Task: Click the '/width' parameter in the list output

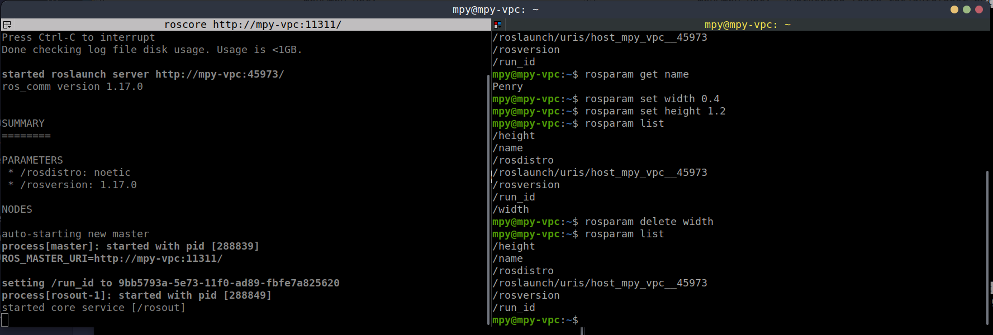Action: pos(511,209)
